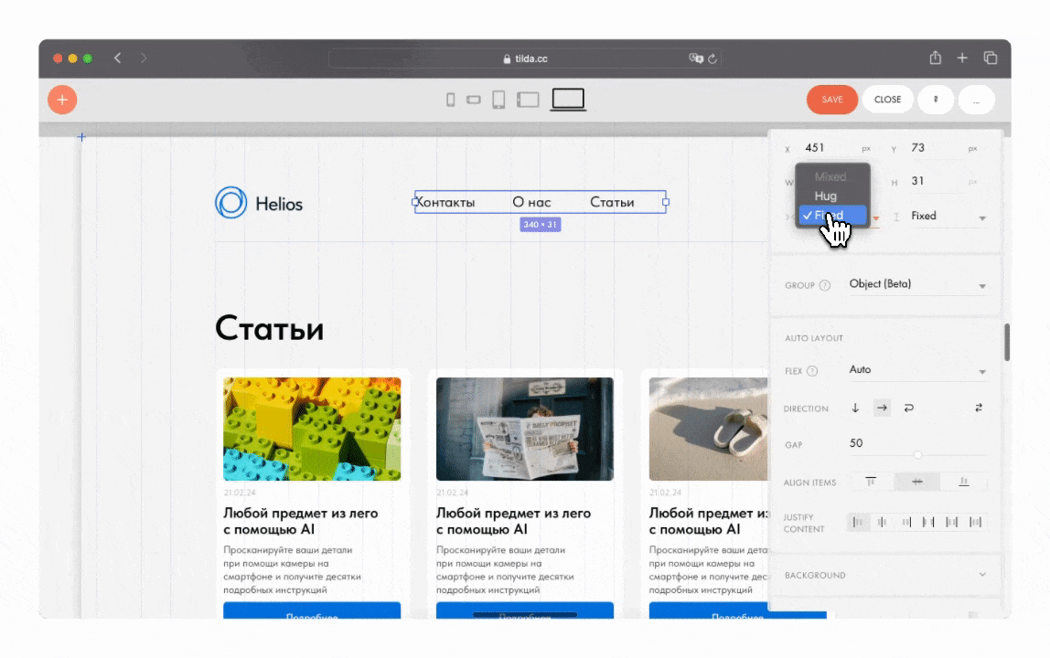Viewport: 1050px width, 658px height.
Task: Justify content to start
Action: 859,522
